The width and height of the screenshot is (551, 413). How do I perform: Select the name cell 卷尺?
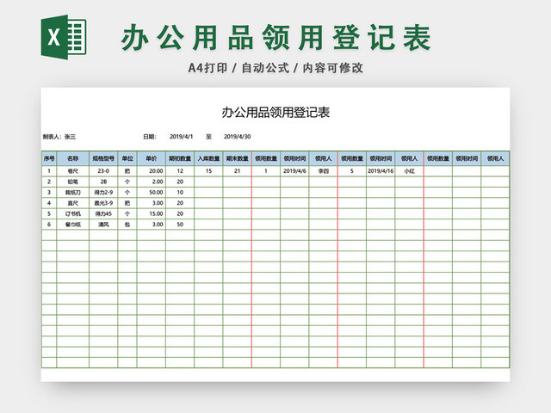coord(72,171)
